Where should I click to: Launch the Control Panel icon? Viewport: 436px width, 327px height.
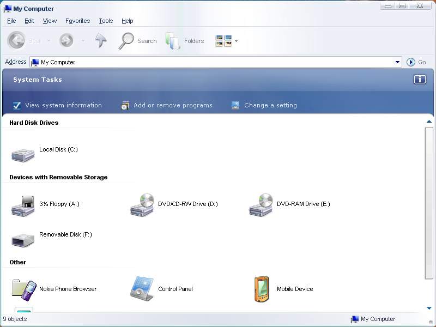tap(142, 289)
